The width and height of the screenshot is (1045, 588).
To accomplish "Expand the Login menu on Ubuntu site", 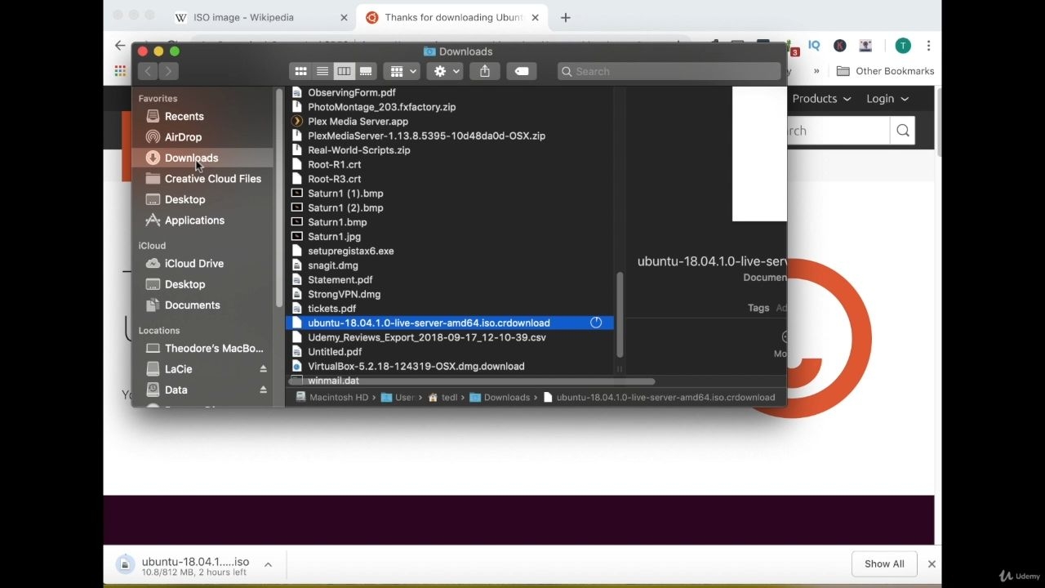I will (887, 99).
